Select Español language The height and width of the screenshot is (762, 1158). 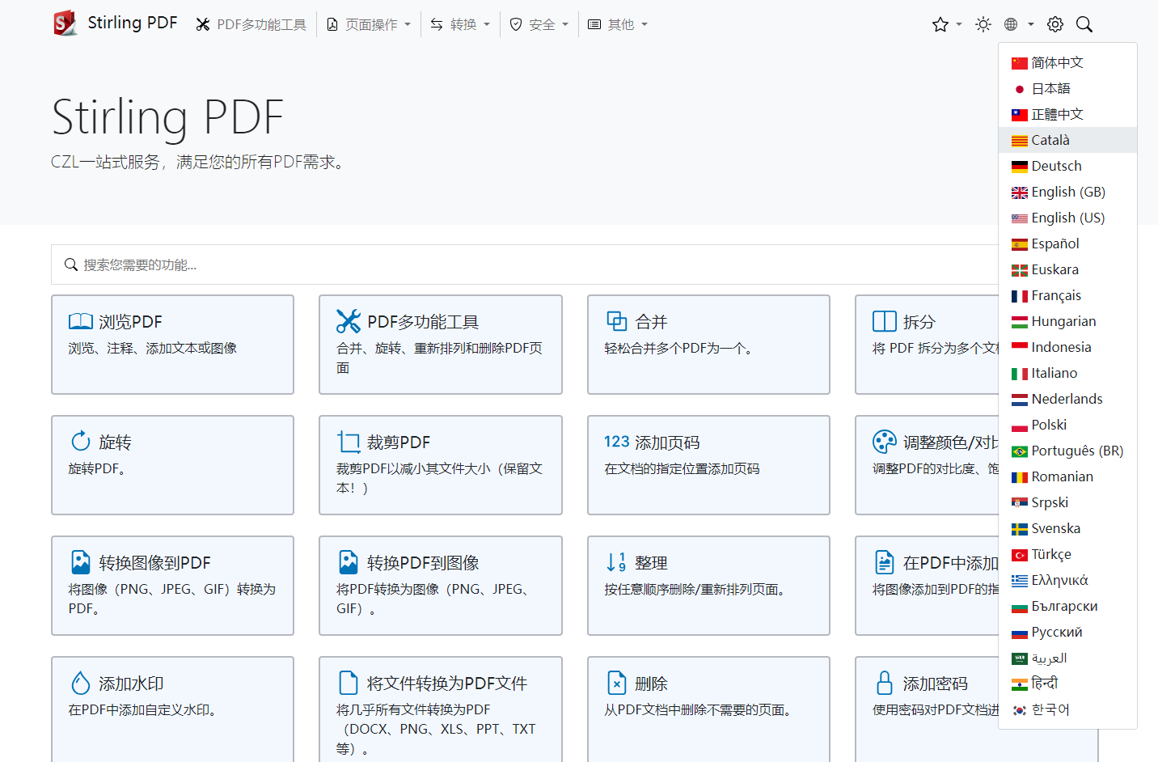(1067, 243)
